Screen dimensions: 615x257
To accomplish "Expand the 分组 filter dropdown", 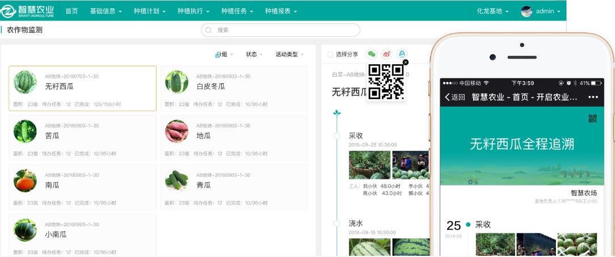I will [x=224, y=54].
